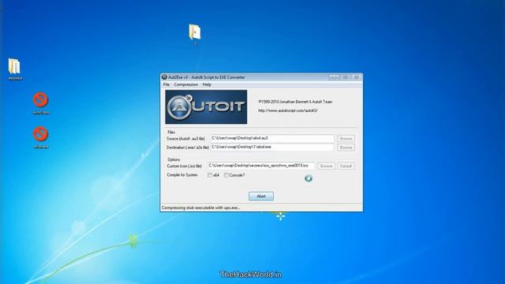Click the 'Compressing stub executable' status bar text
505x284 pixels.
point(200,207)
